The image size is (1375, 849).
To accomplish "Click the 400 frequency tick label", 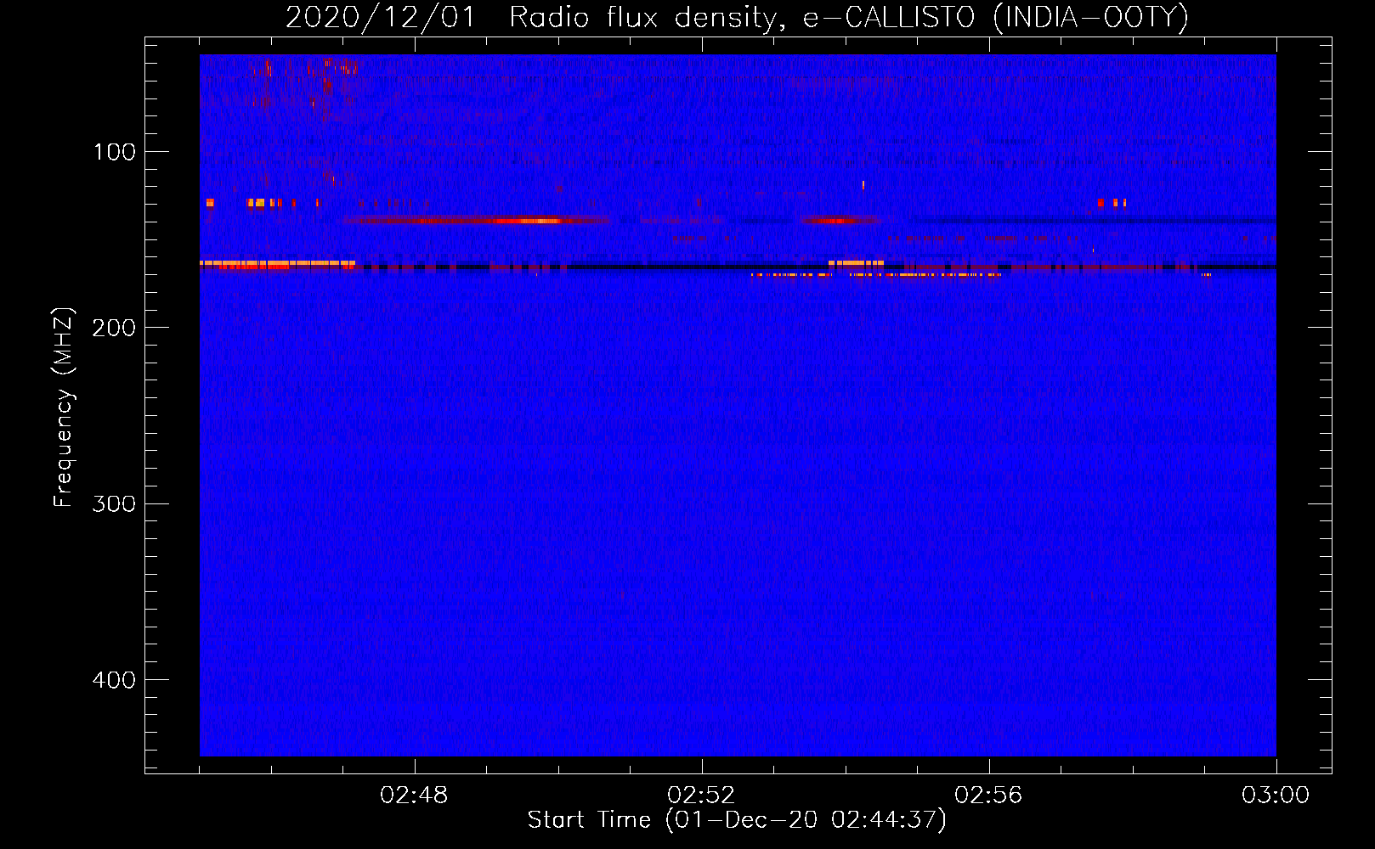I will point(114,680).
